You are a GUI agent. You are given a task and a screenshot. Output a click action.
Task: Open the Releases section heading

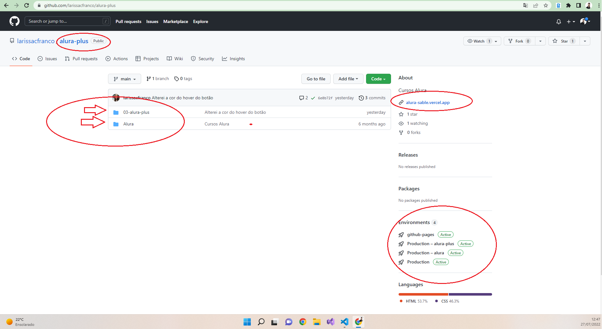(408, 155)
